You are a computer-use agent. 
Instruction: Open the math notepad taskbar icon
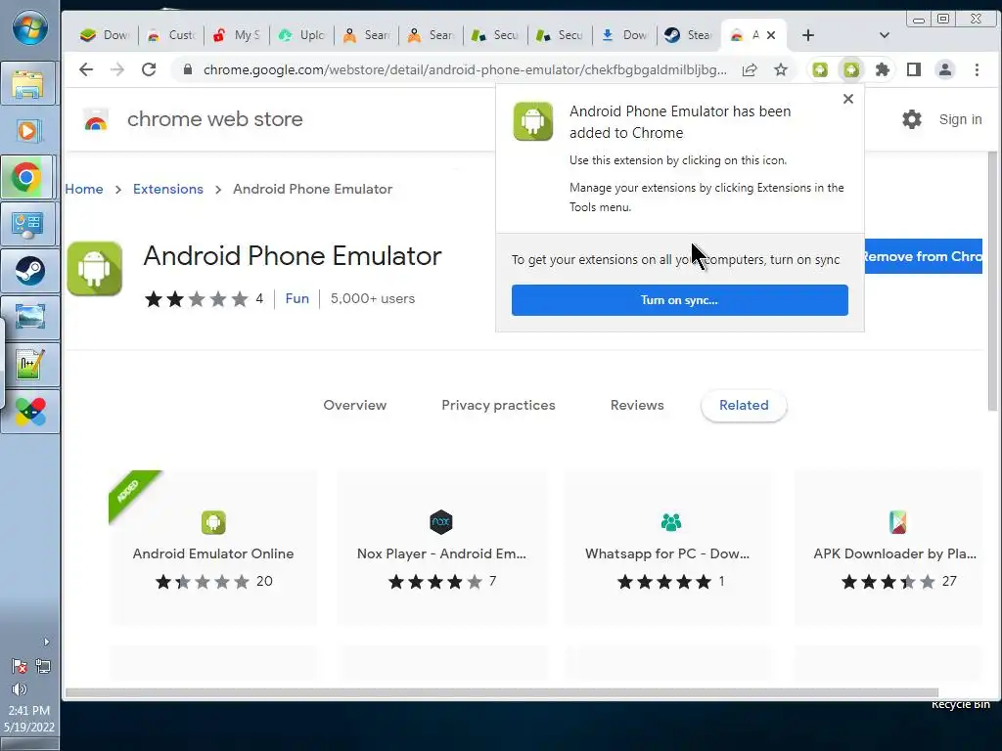pyautogui.click(x=29, y=365)
